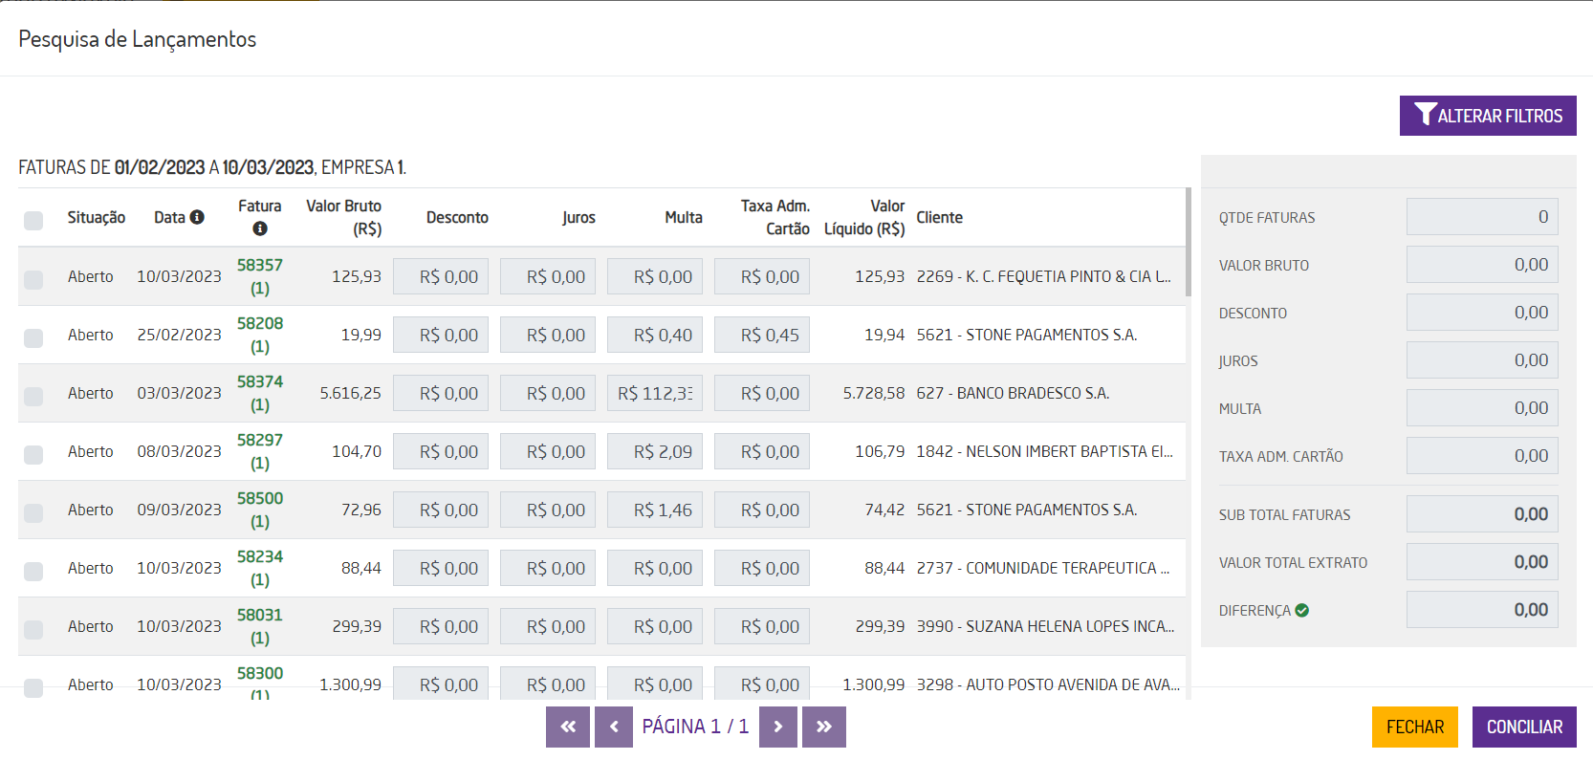1593x760 pixels.
Task: Click the table's vertical scrollbar
Action: pyautogui.click(x=1189, y=243)
